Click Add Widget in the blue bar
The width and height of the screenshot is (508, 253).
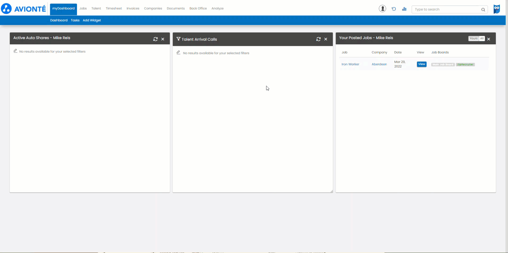(92, 20)
